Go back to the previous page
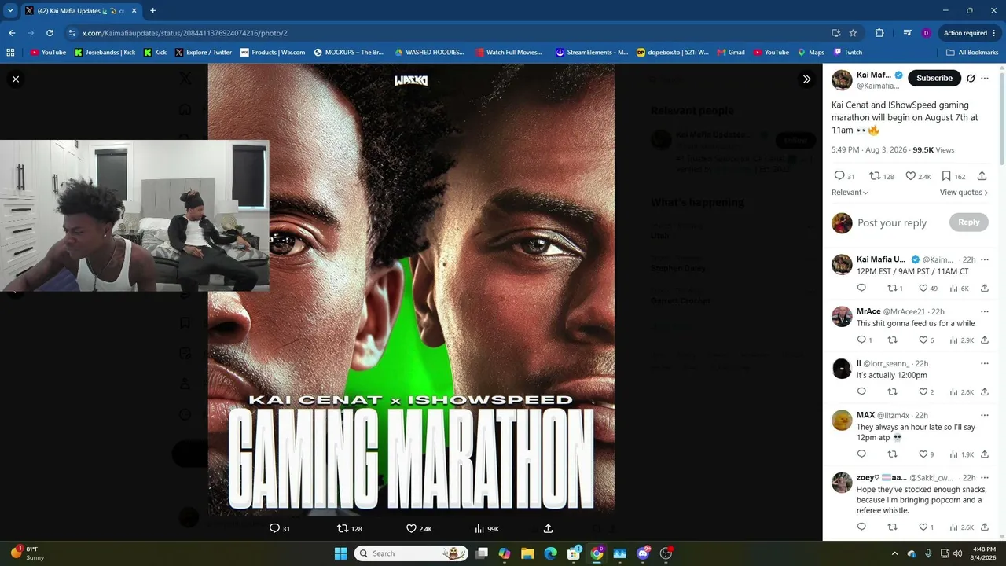 pos(12,33)
